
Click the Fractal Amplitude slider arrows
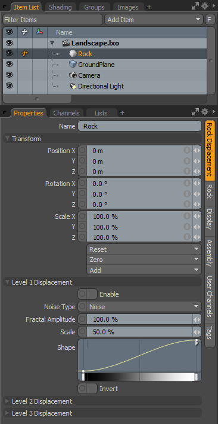[197, 319]
